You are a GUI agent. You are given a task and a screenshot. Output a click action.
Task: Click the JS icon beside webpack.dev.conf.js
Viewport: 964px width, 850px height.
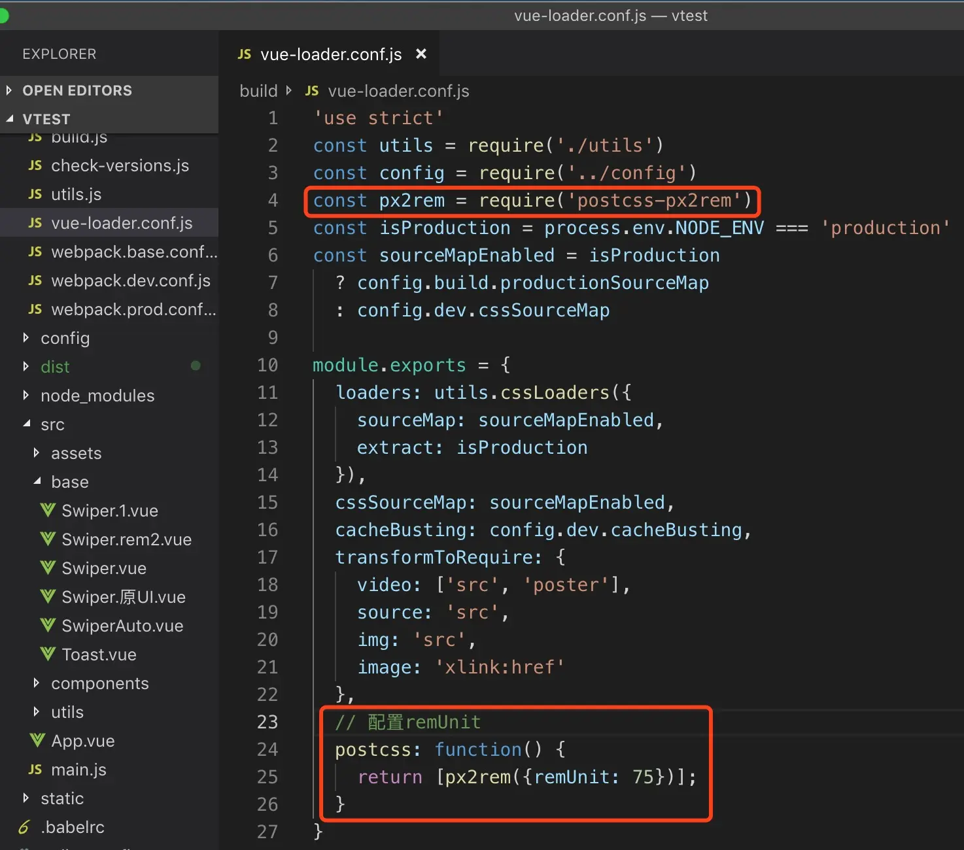coord(35,281)
